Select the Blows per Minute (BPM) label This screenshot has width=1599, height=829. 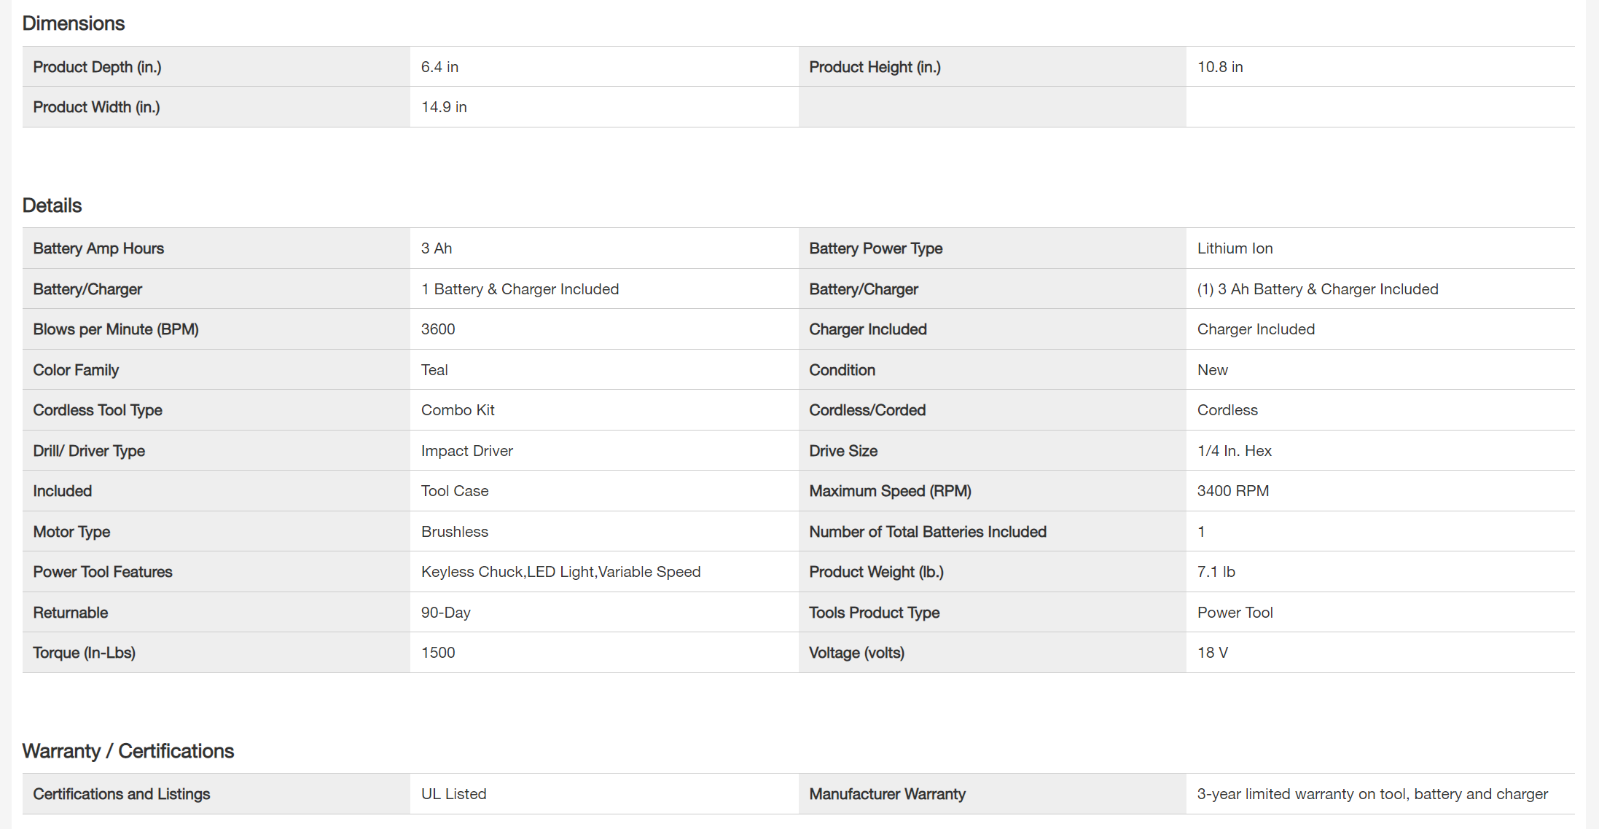tap(116, 329)
